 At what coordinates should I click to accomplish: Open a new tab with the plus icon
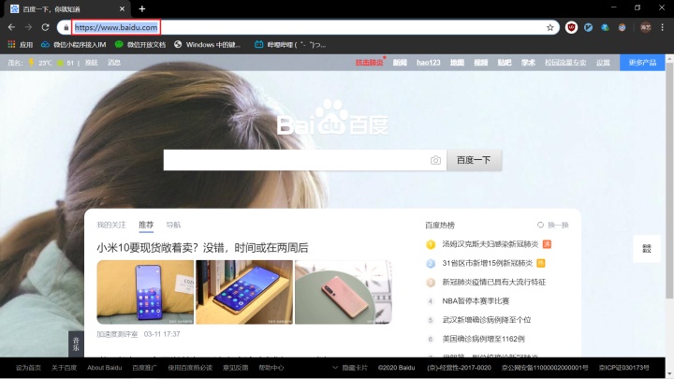pyautogui.click(x=142, y=8)
